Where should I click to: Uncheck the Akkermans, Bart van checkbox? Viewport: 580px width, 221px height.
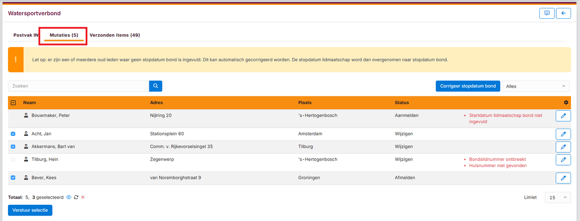coord(13,146)
